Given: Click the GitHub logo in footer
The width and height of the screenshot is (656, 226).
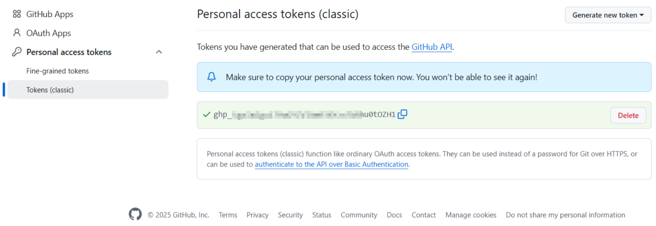Looking at the screenshot, I should [x=135, y=214].
